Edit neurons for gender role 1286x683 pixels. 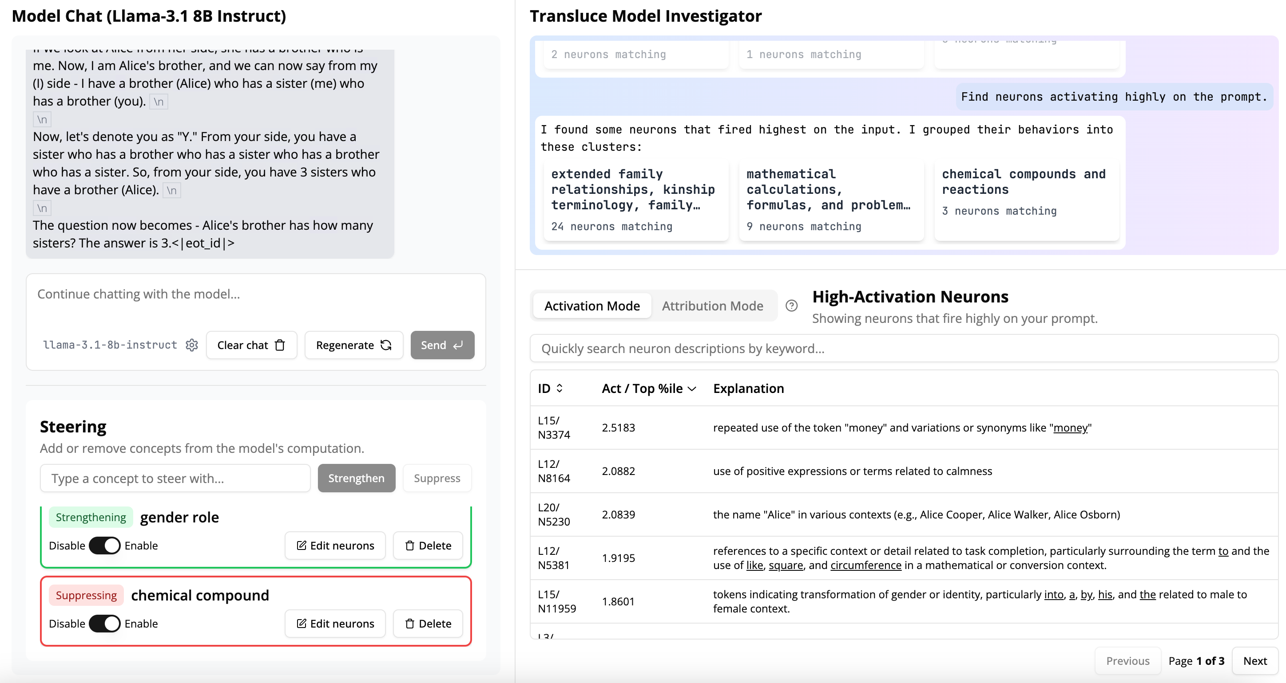click(x=335, y=546)
